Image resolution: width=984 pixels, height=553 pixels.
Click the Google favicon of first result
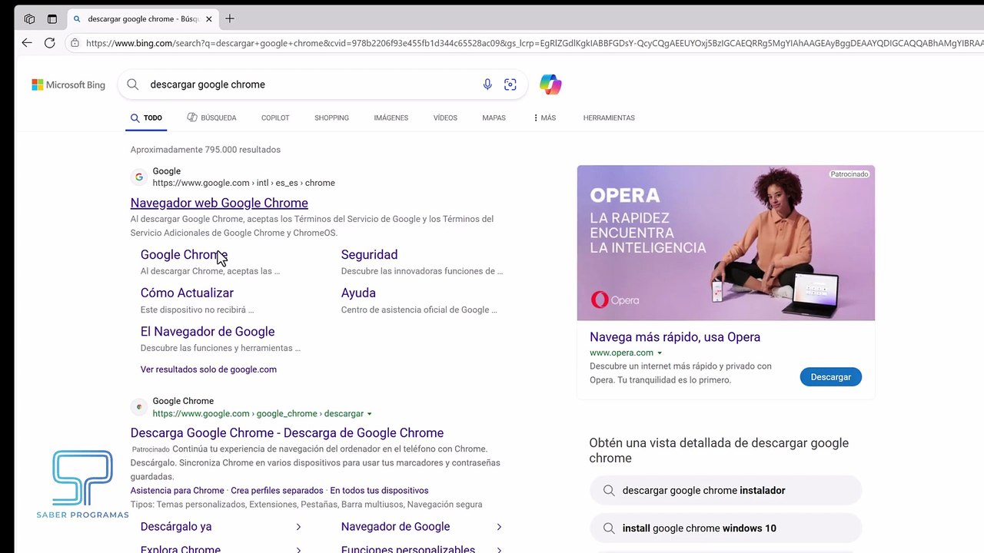139,177
